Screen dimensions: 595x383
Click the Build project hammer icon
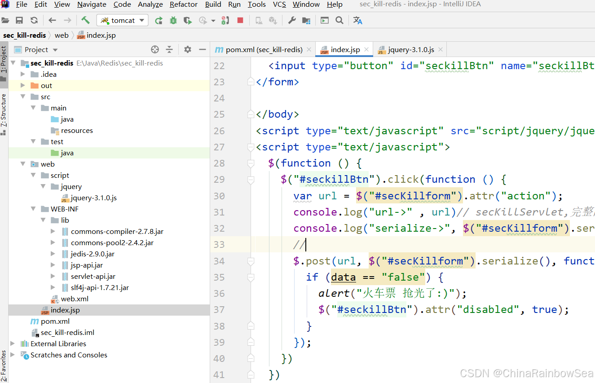point(85,20)
